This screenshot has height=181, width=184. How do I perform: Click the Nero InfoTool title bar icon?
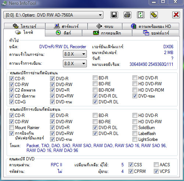tap(4, 3)
